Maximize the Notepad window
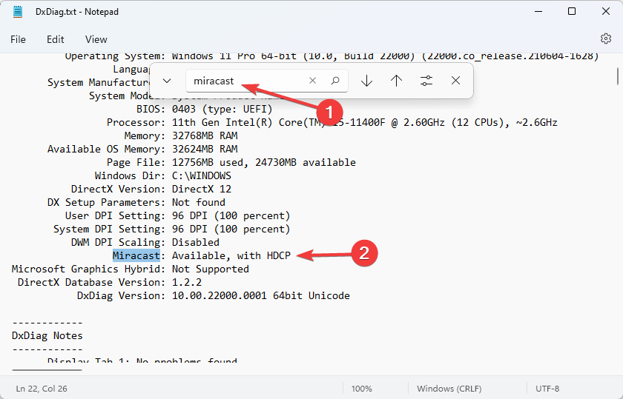The height and width of the screenshot is (399, 623). click(x=572, y=12)
